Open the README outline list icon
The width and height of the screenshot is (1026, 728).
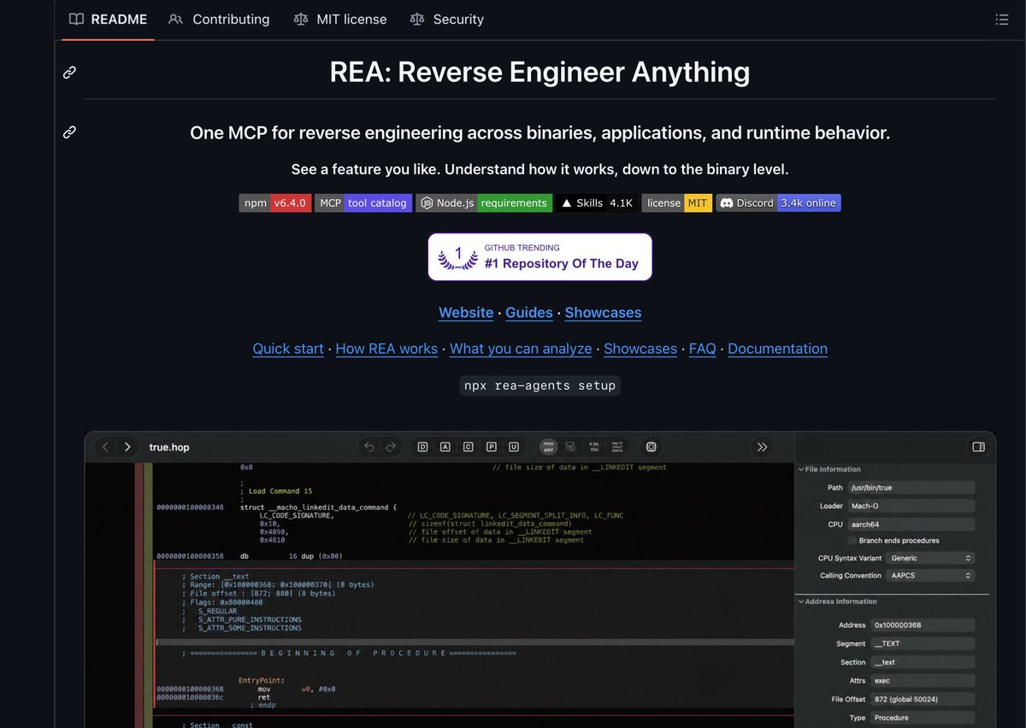1001,19
